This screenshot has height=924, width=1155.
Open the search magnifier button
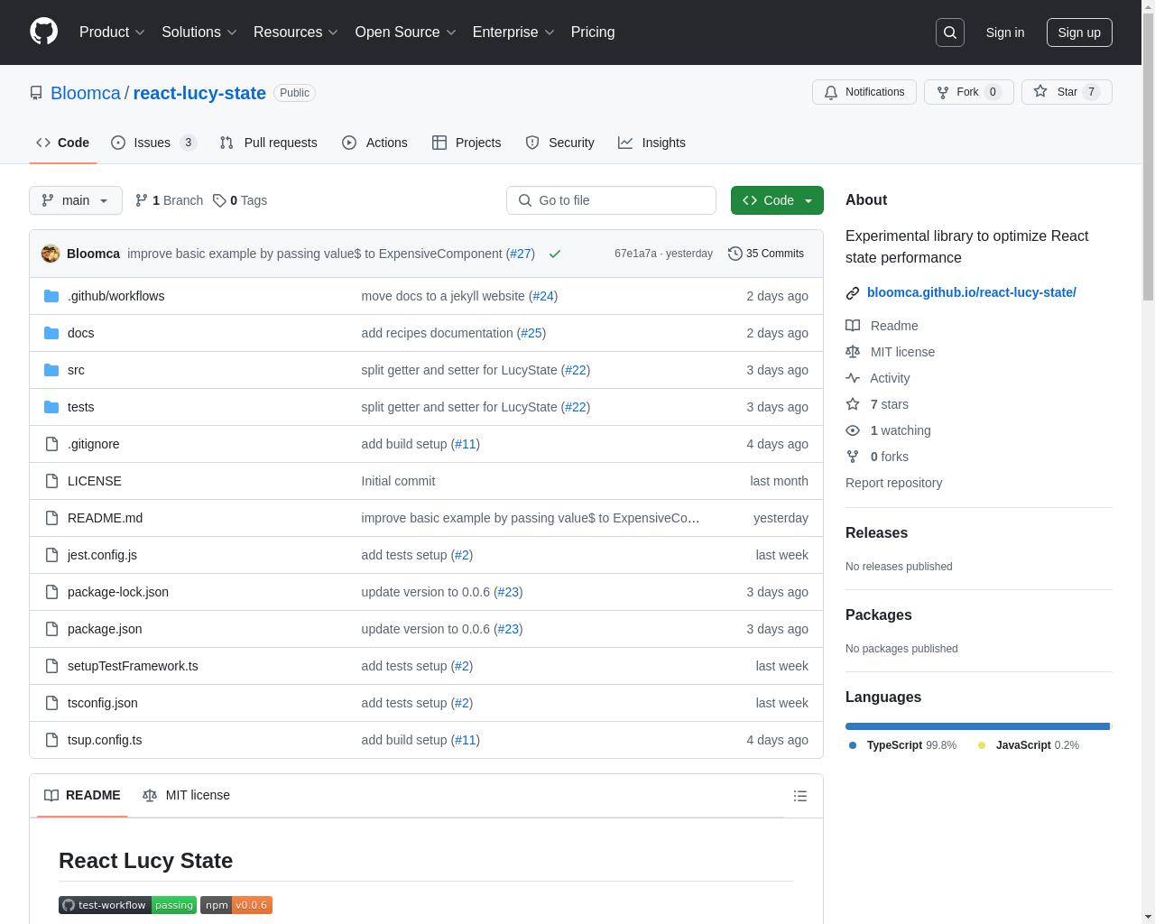click(950, 32)
